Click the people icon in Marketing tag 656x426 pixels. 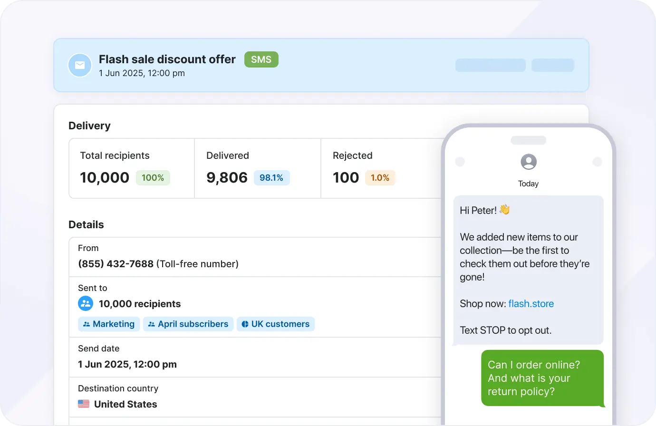coord(87,324)
